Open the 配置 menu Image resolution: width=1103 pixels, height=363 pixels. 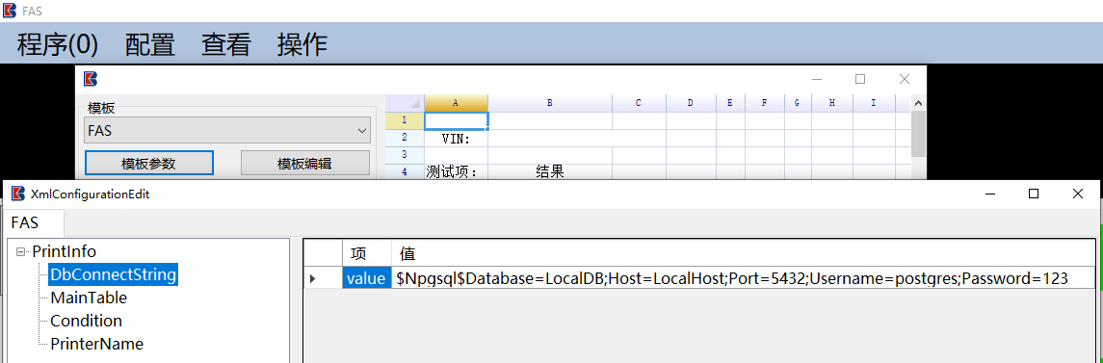point(150,44)
